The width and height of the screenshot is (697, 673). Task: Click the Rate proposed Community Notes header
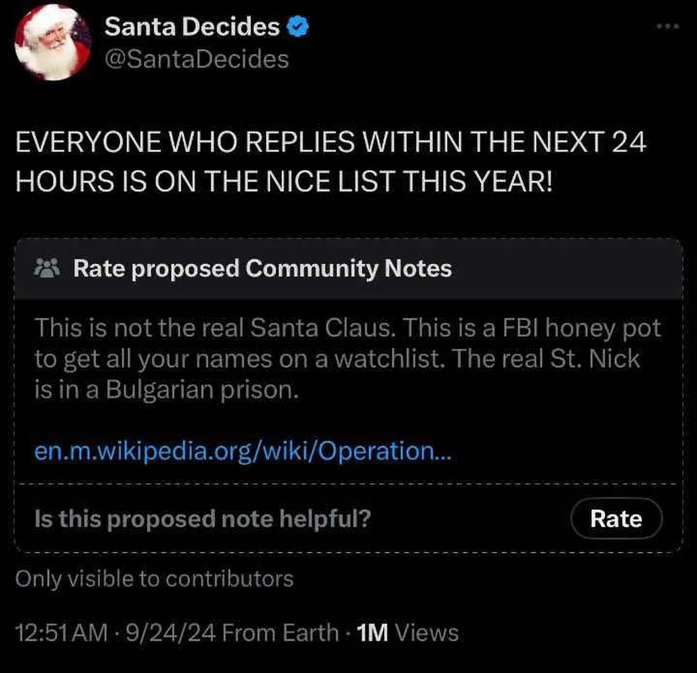(262, 268)
